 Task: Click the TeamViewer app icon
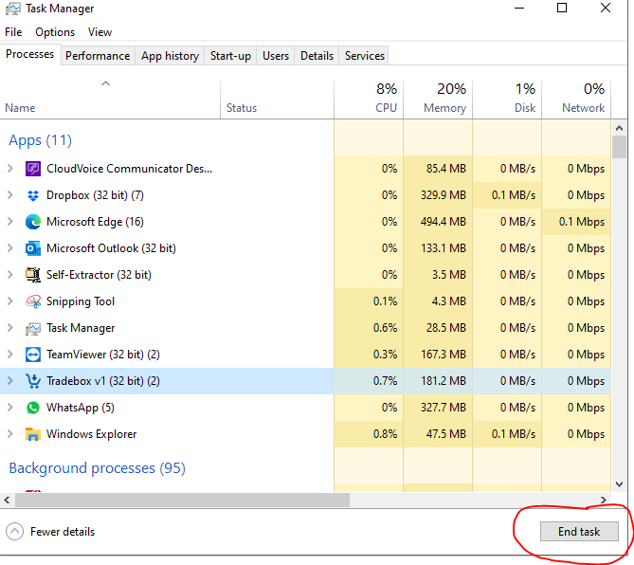[x=33, y=355]
